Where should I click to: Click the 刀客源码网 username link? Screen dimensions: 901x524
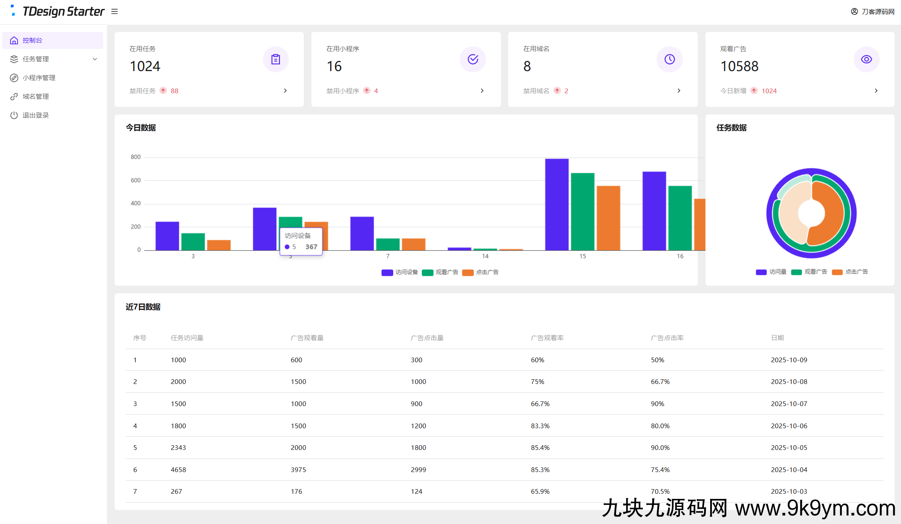click(878, 11)
